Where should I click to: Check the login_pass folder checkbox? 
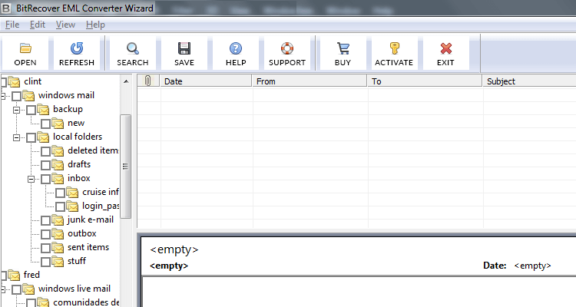61,206
